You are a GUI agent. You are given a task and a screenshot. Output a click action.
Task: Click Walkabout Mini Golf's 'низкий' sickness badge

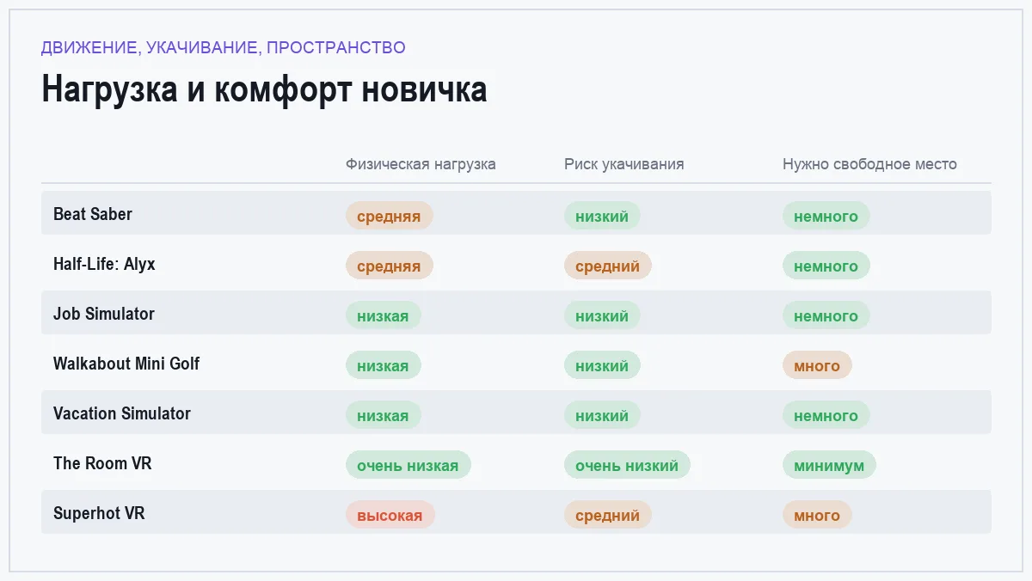pos(602,365)
